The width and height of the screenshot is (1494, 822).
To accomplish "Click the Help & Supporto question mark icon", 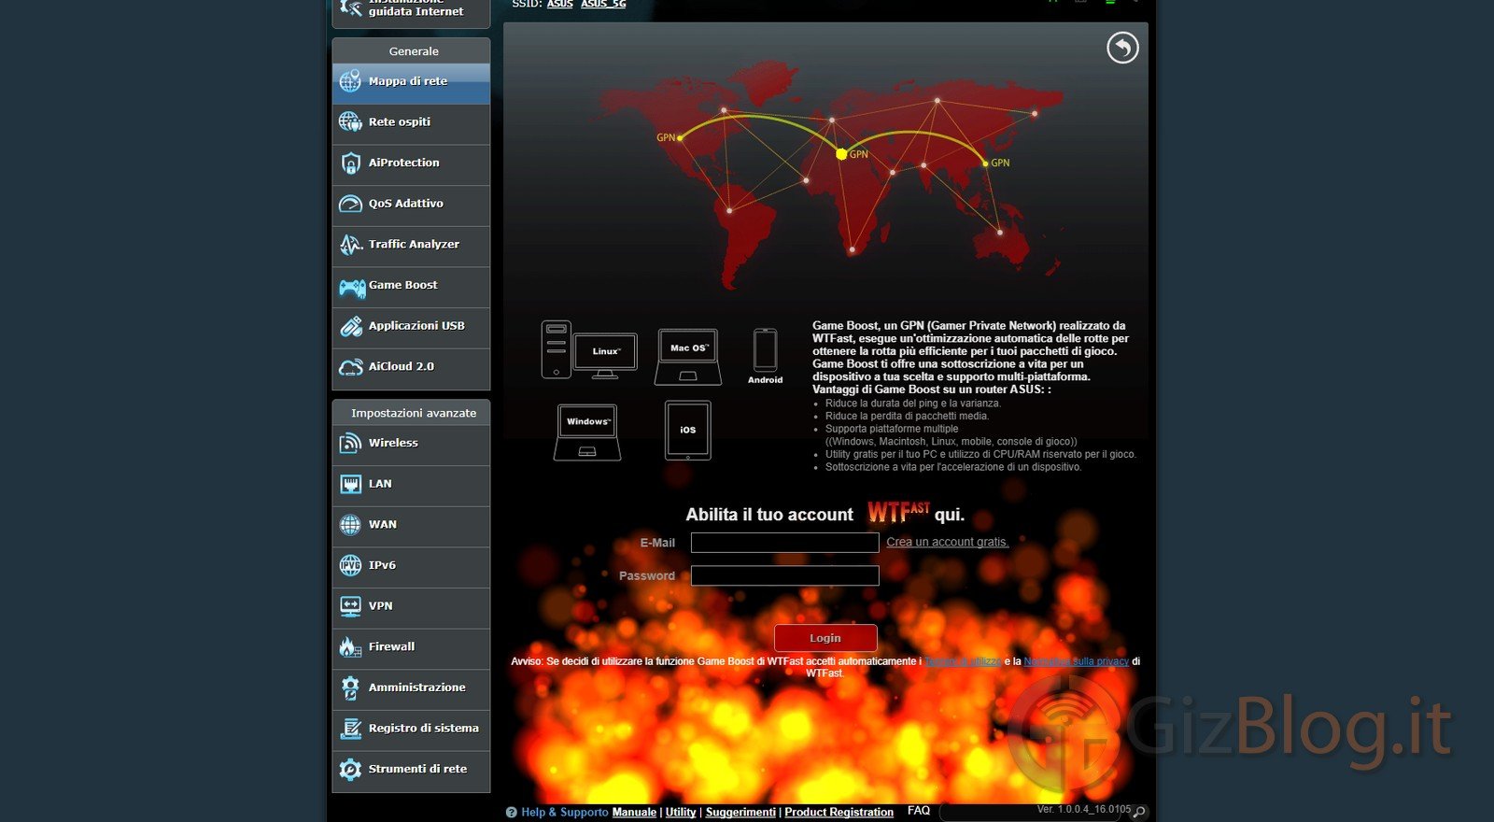I will (511, 813).
